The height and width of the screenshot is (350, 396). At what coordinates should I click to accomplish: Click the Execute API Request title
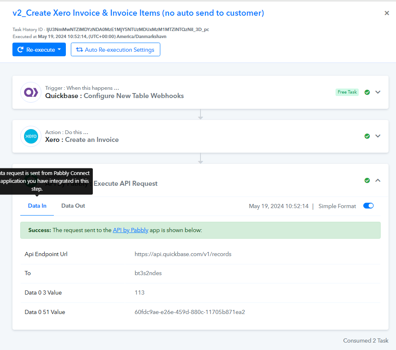pyautogui.click(x=126, y=184)
